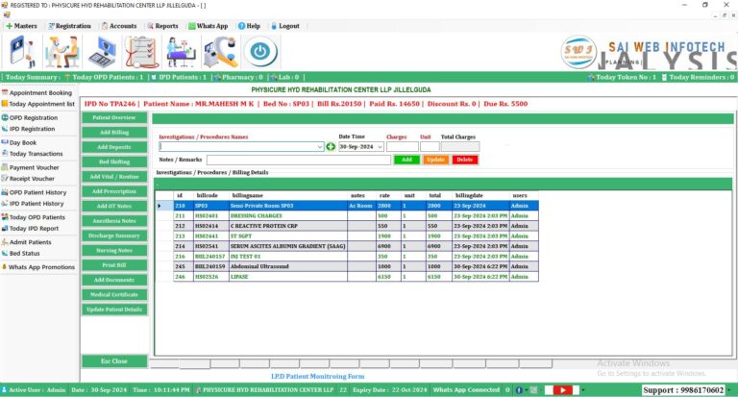
Task: Click the Charges input field
Action: [402, 147]
